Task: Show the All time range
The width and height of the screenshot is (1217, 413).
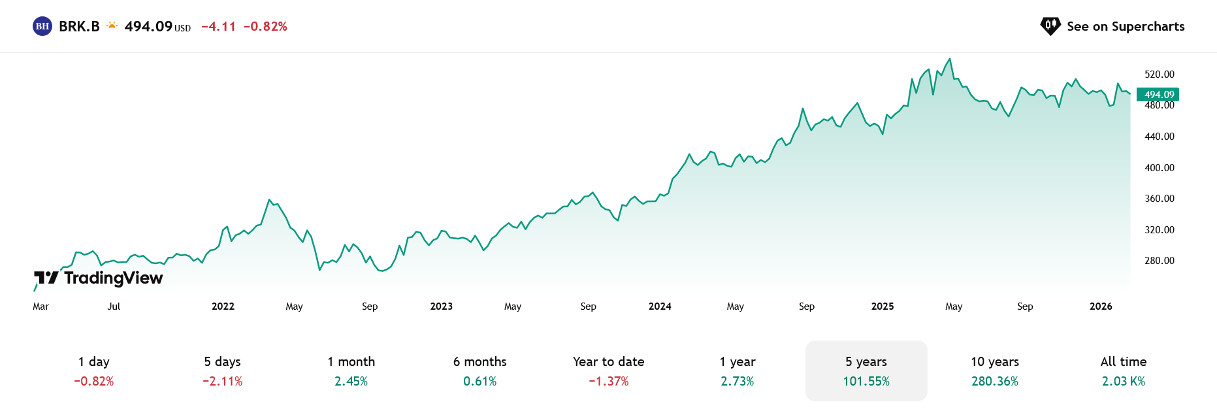Action: 1123,371
